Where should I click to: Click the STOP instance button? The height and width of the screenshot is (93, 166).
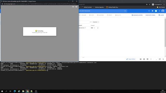click(92, 15)
